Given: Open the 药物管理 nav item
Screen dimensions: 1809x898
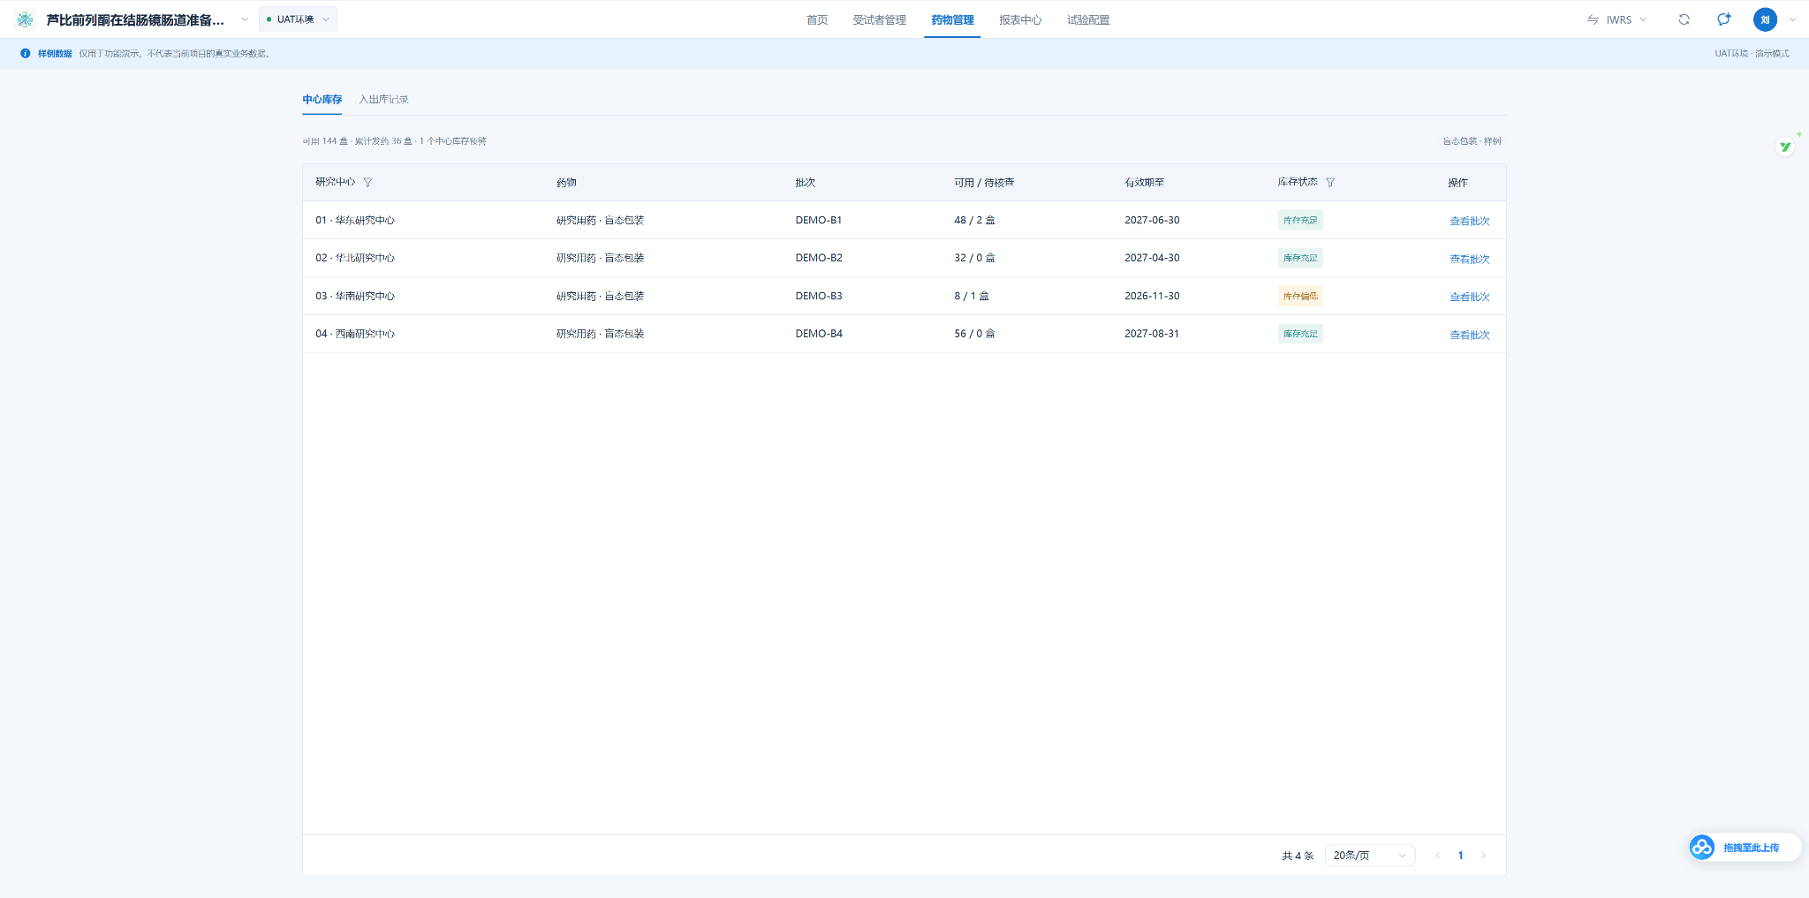Looking at the screenshot, I should (x=952, y=19).
